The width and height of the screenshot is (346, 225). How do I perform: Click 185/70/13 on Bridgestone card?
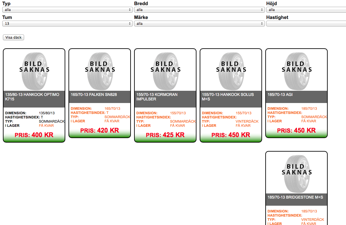(309, 211)
